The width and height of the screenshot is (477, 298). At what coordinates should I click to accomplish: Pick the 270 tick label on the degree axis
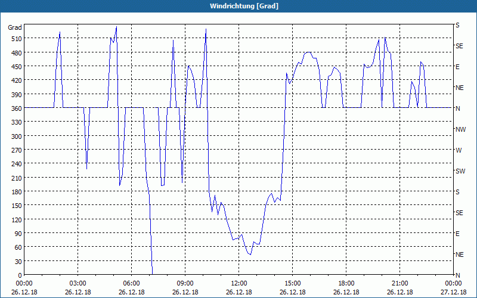[17, 150]
